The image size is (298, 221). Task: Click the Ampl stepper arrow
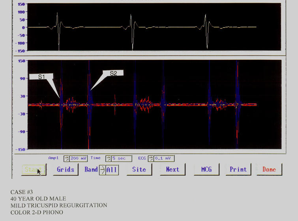66,158
